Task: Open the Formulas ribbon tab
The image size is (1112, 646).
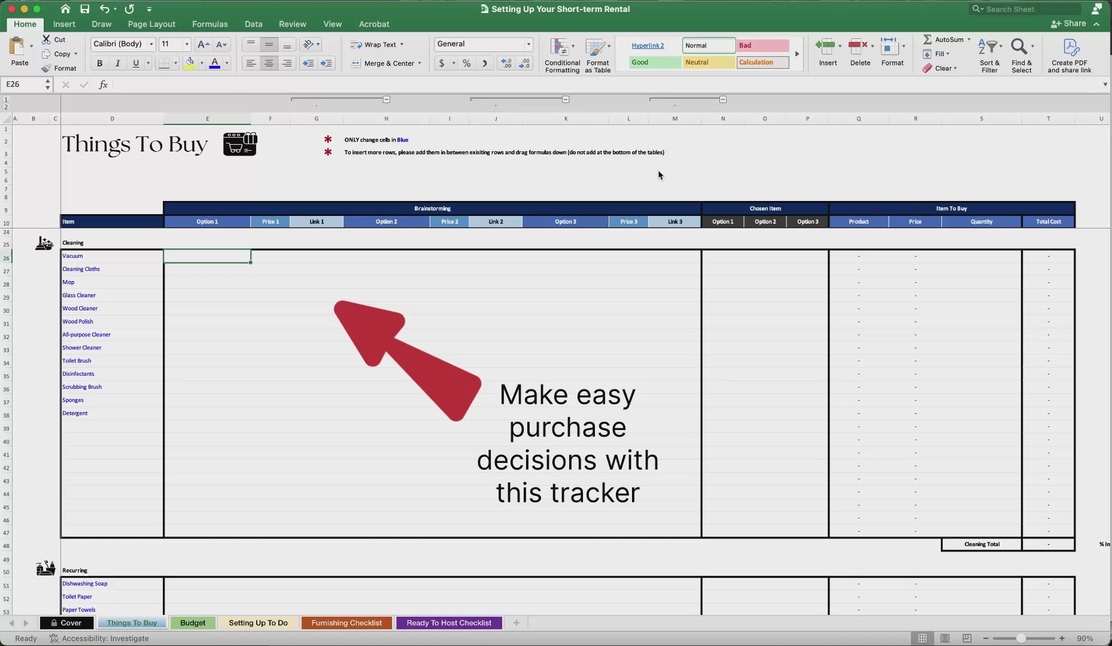Action: [209, 24]
